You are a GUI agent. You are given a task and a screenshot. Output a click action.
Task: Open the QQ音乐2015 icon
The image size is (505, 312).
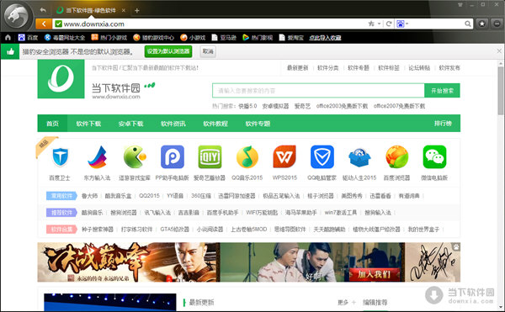pos(247,156)
